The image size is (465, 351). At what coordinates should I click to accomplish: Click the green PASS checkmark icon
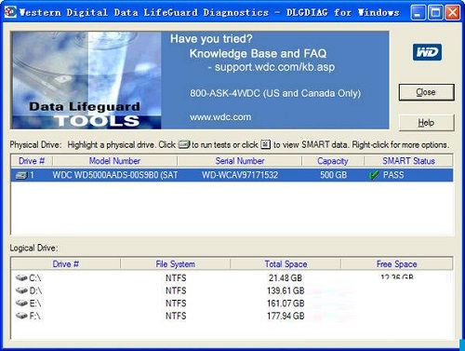374,175
